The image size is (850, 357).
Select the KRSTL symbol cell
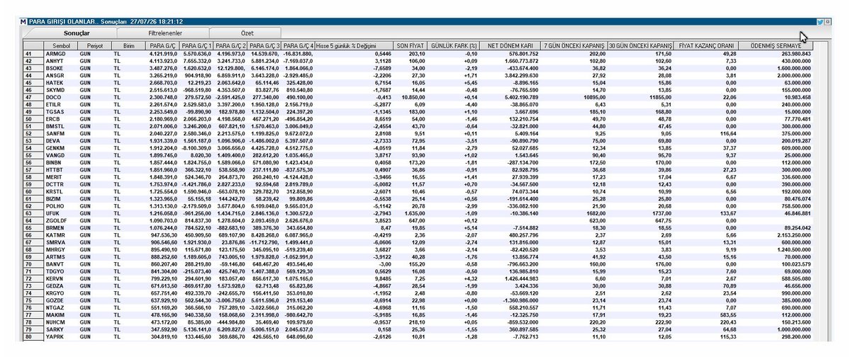point(61,191)
